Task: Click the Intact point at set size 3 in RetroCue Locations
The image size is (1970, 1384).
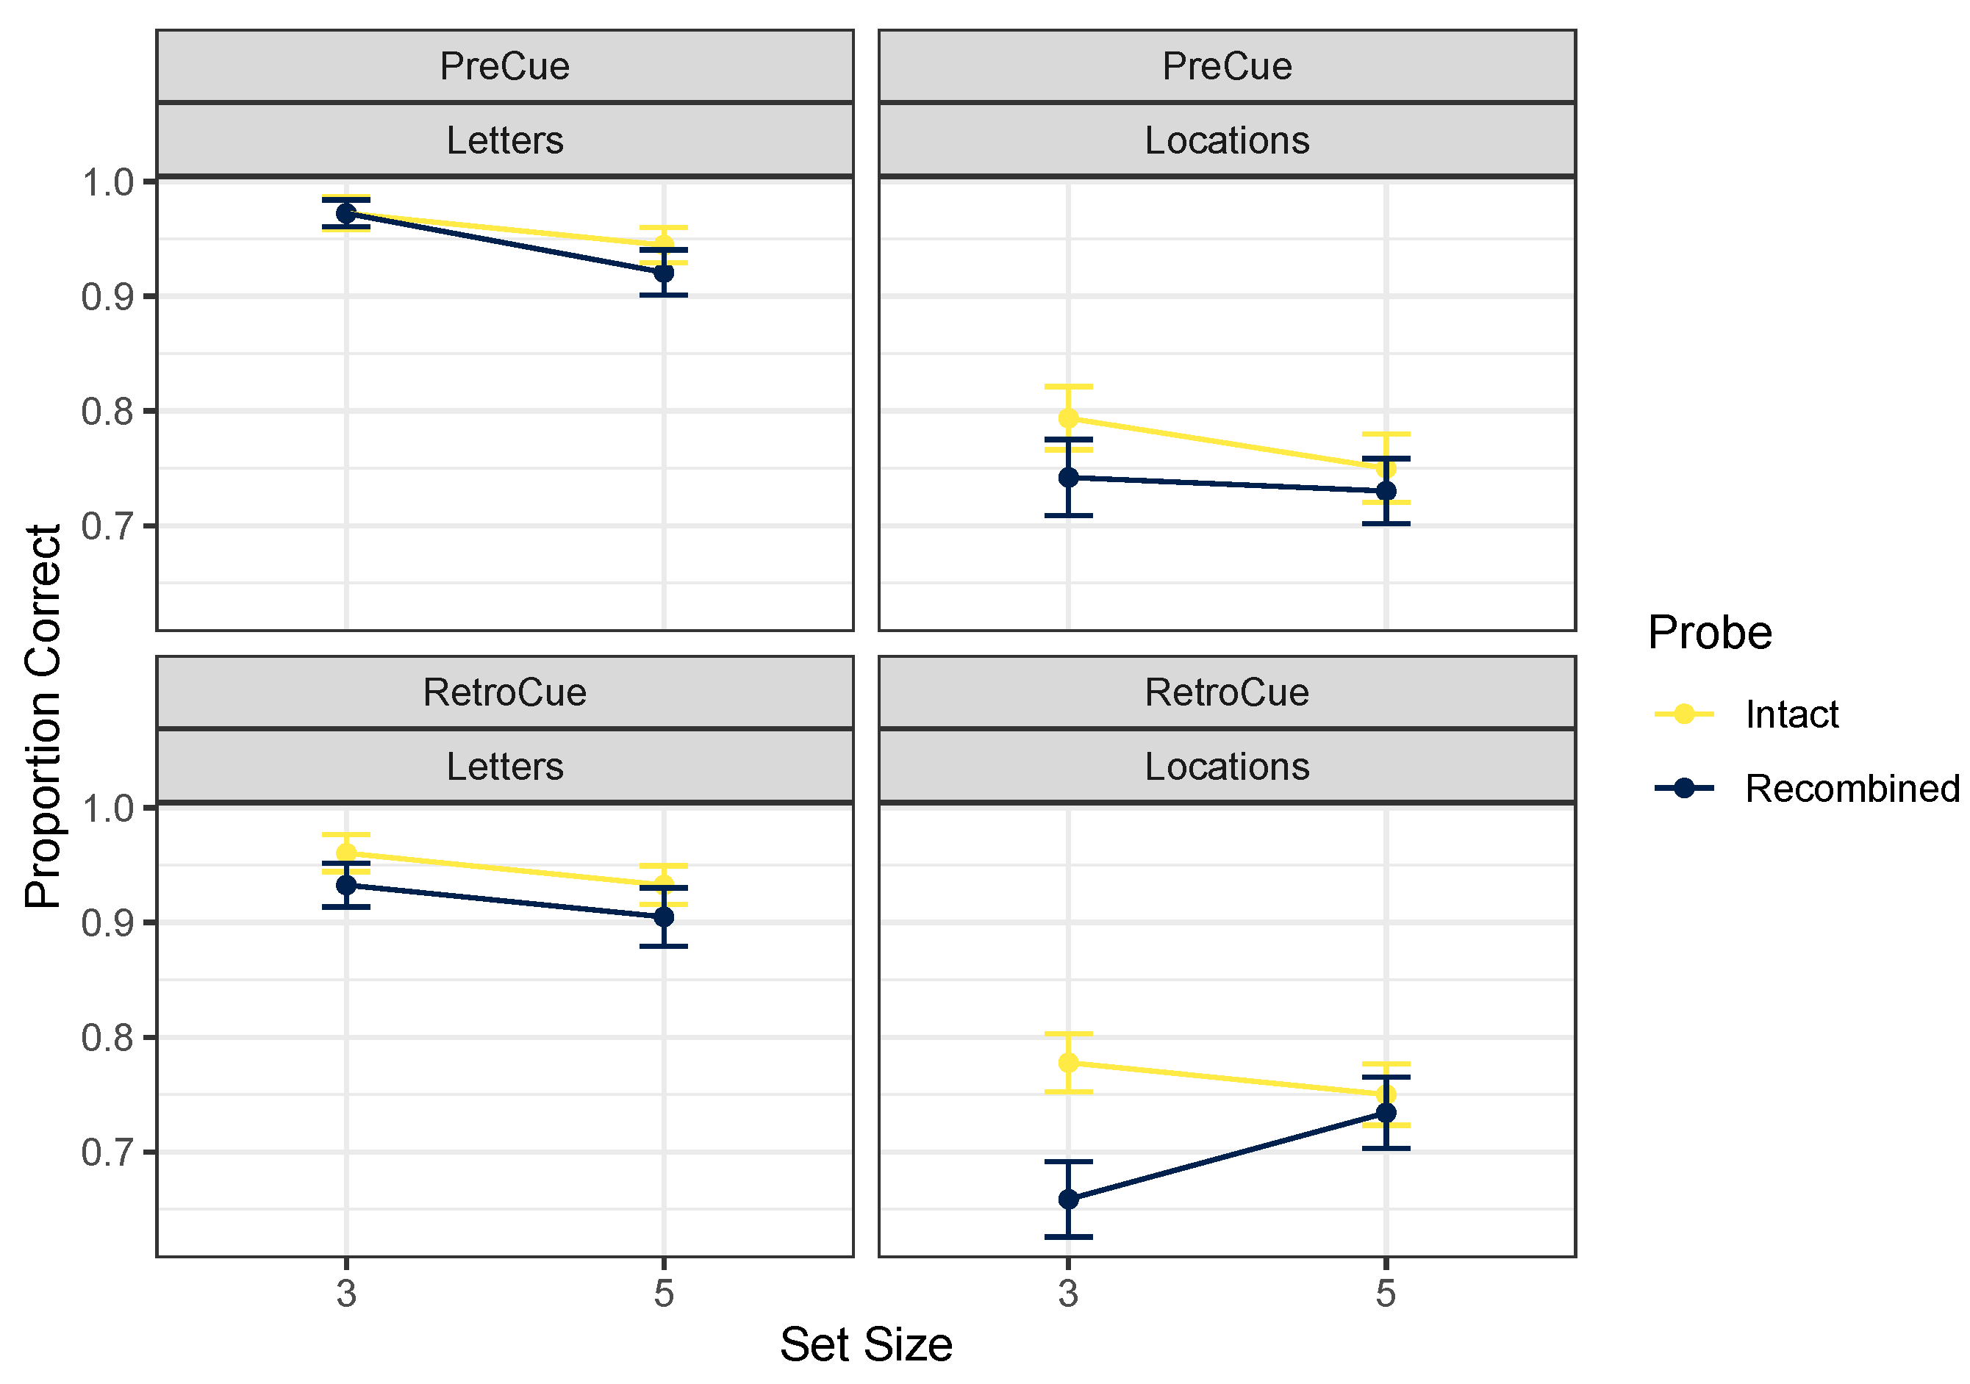Action: tap(1068, 1063)
